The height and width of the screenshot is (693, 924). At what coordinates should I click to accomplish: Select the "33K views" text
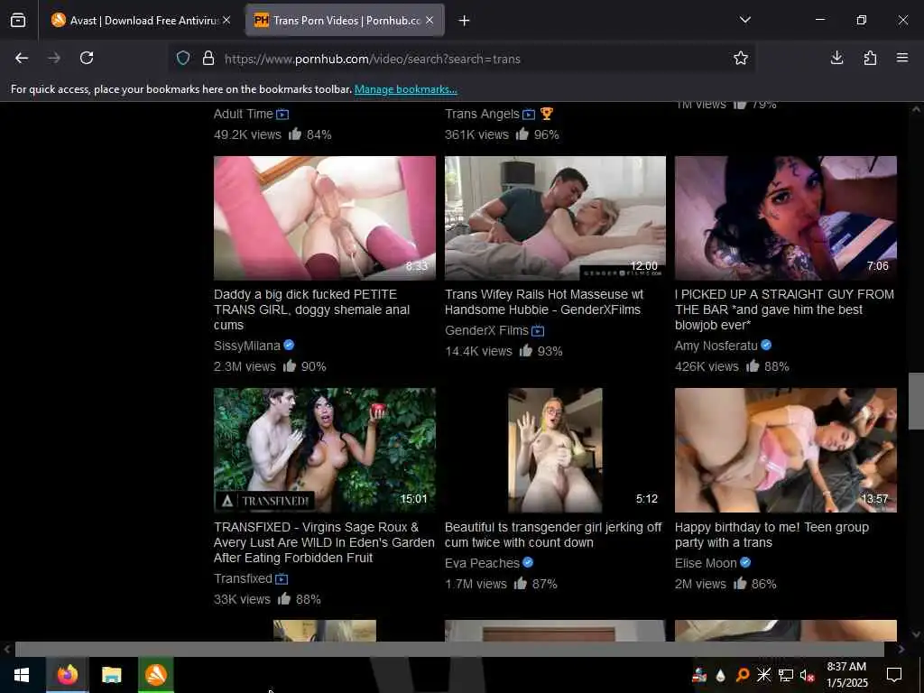[242, 599]
